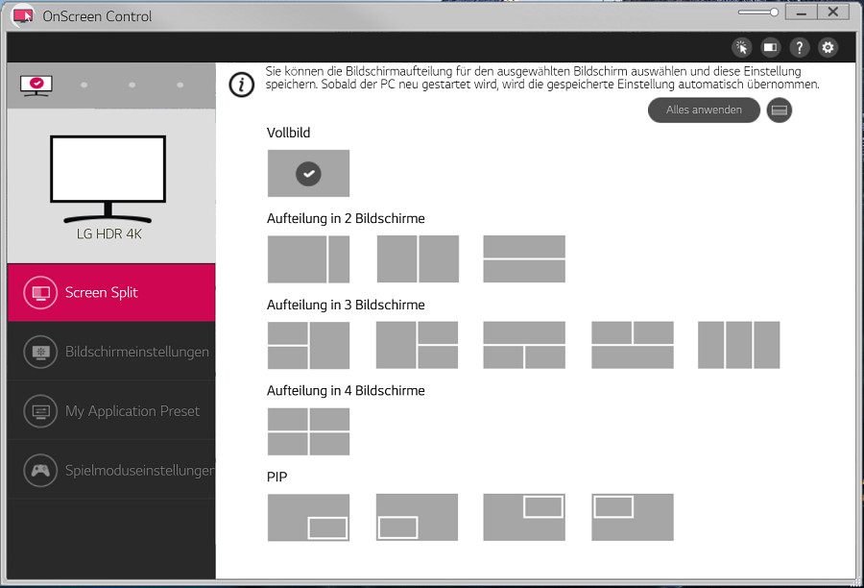864x588 pixels.
Task: Click the icon right of Alles anwenden
Action: click(x=780, y=110)
